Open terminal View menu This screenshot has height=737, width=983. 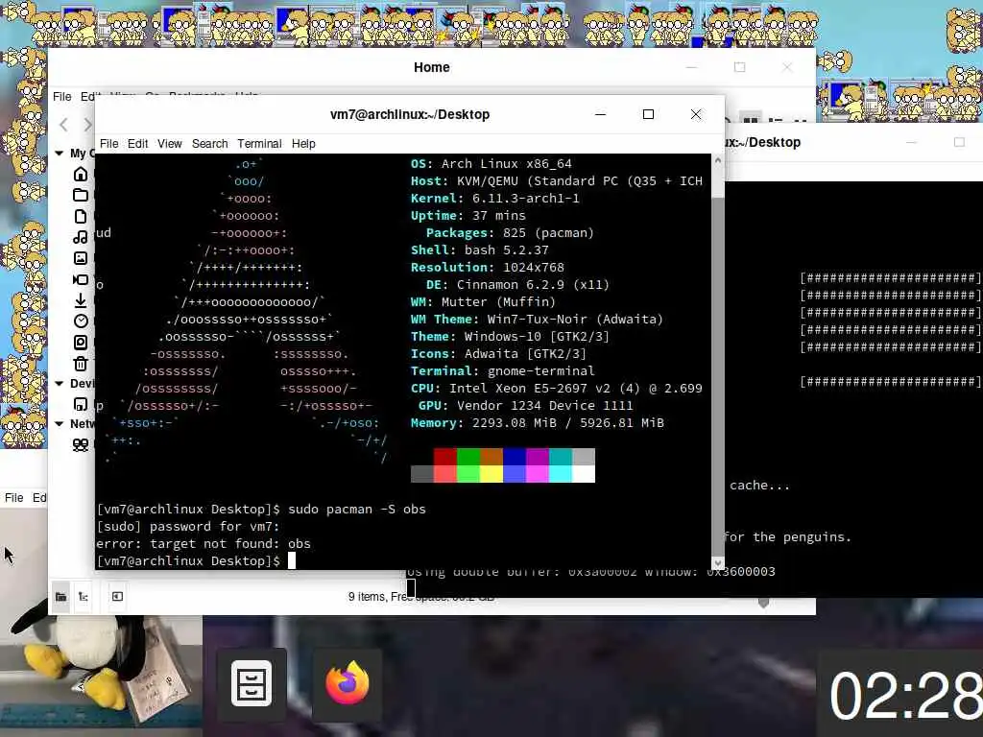point(170,144)
